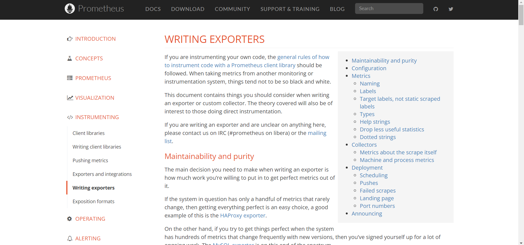Screen dimensions: 524x245
Task: Open Exposition formats in sidebar
Action: click(x=94, y=201)
